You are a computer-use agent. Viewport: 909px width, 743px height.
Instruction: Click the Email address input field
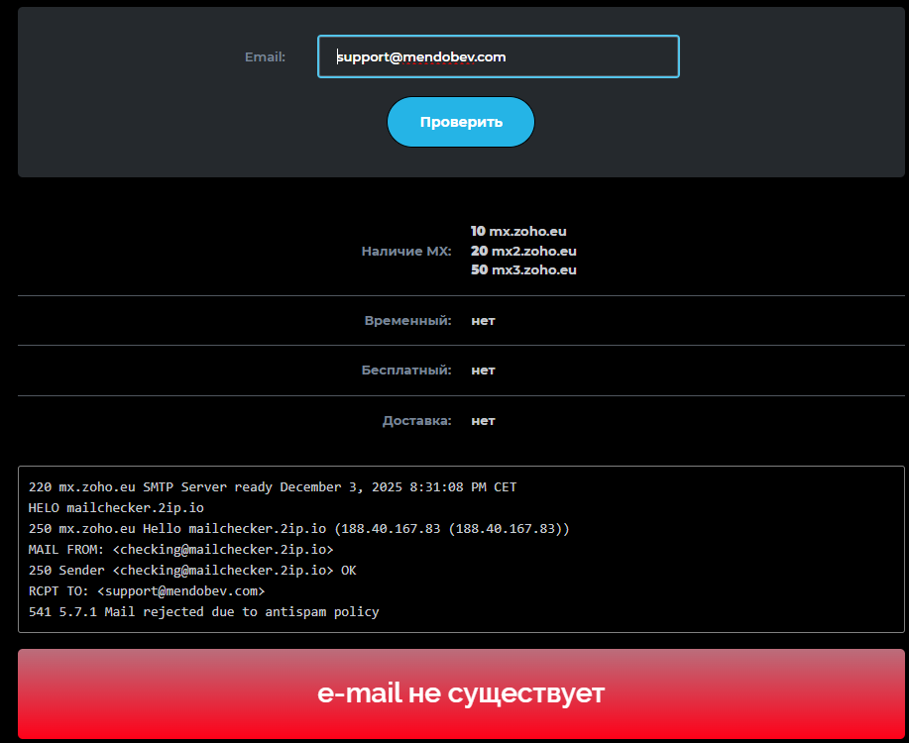pyautogui.click(x=498, y=56)
